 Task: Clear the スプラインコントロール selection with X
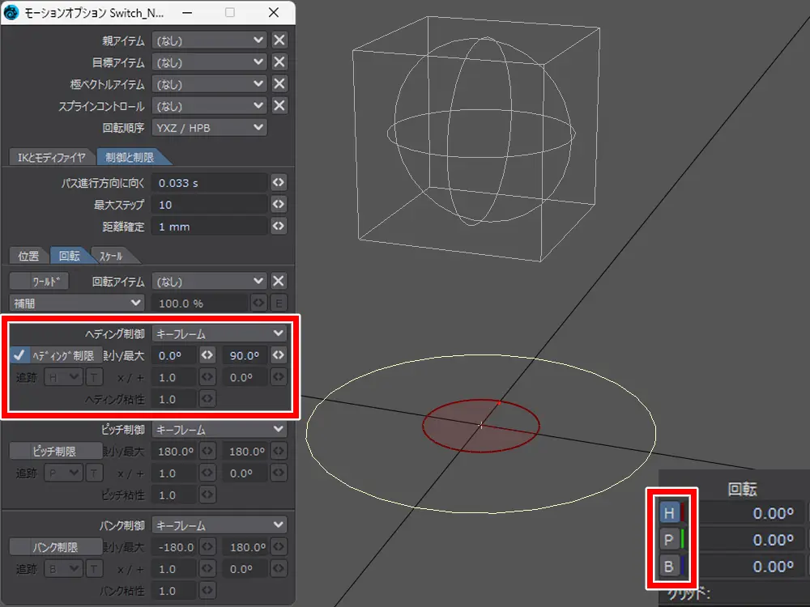279,106
